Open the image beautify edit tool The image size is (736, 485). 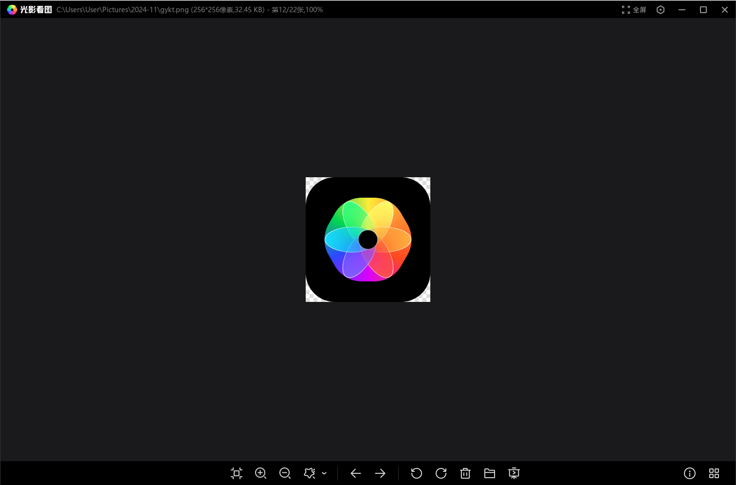tap(309, 473)
